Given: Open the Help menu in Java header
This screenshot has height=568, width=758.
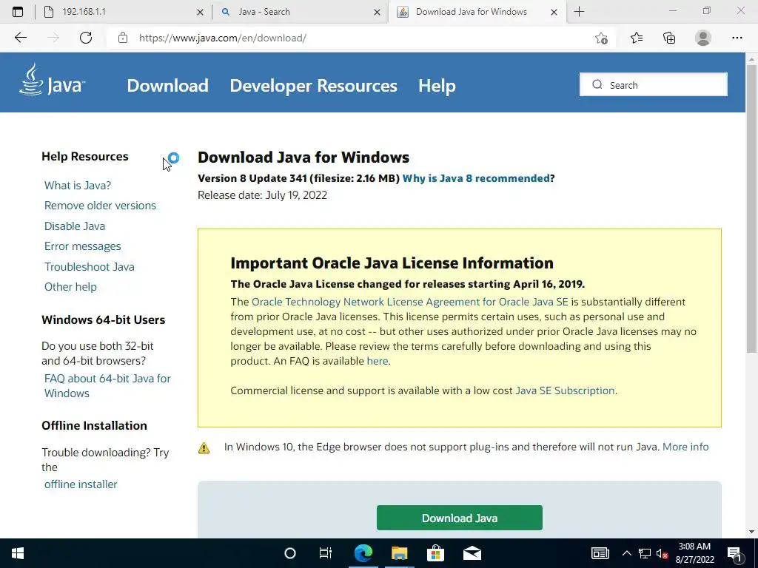Looking at the screenshot, I should coord(437,86).
